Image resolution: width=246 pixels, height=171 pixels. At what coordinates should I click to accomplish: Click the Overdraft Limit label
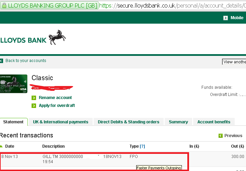click(224, 95)
